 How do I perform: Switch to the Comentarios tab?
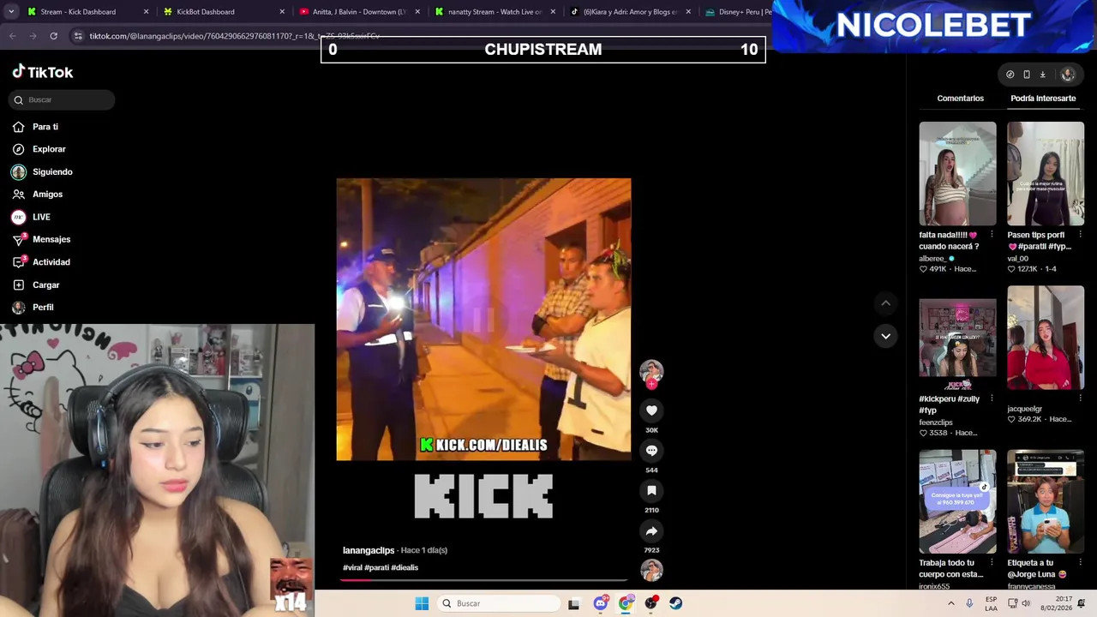click(960, 99)
